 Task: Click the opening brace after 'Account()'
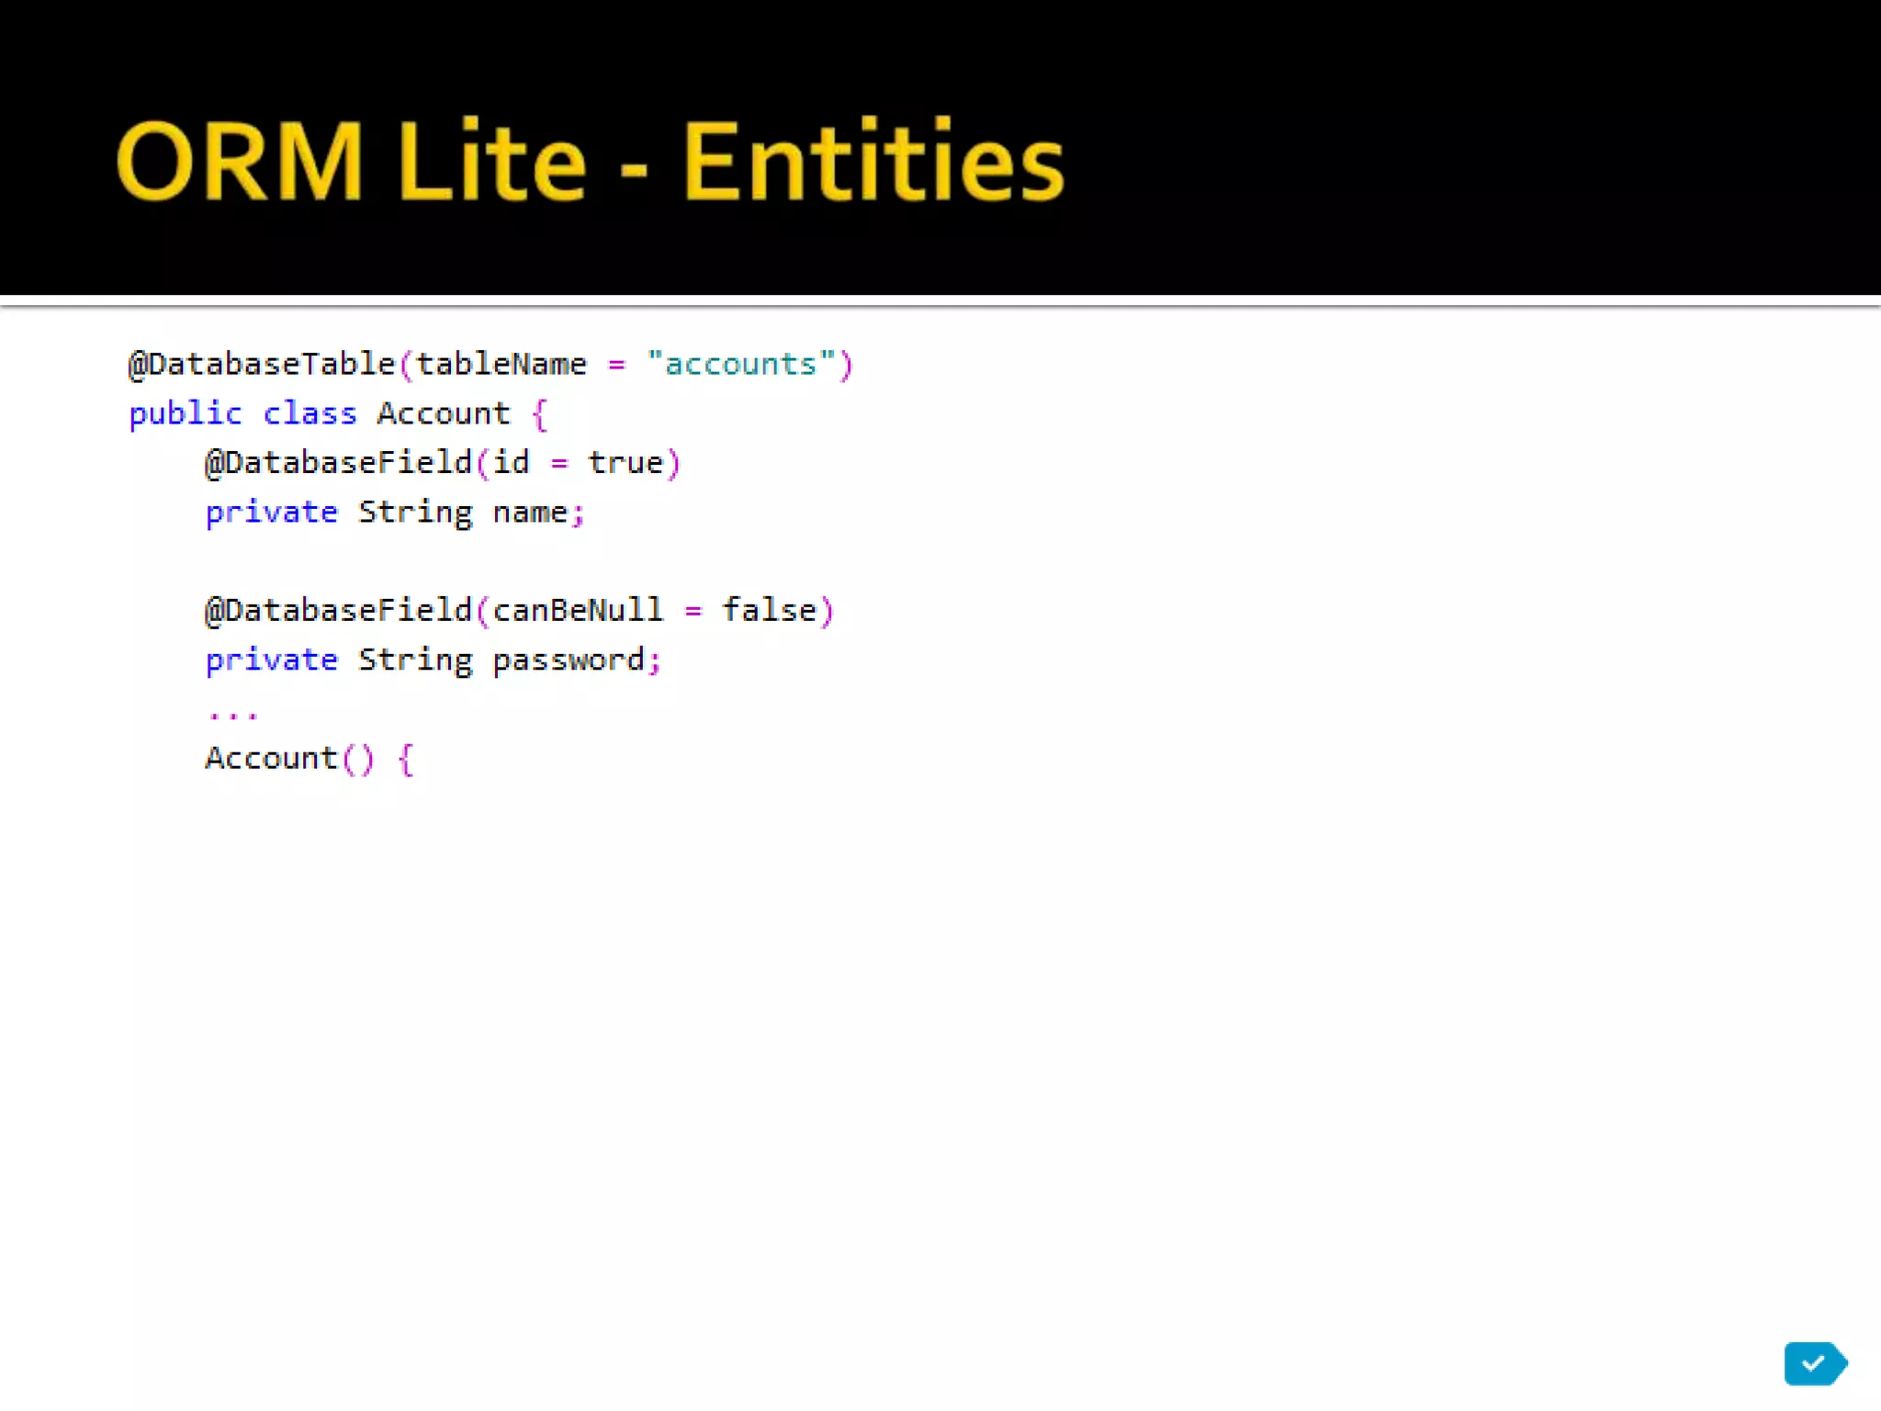tap(406, 760)
